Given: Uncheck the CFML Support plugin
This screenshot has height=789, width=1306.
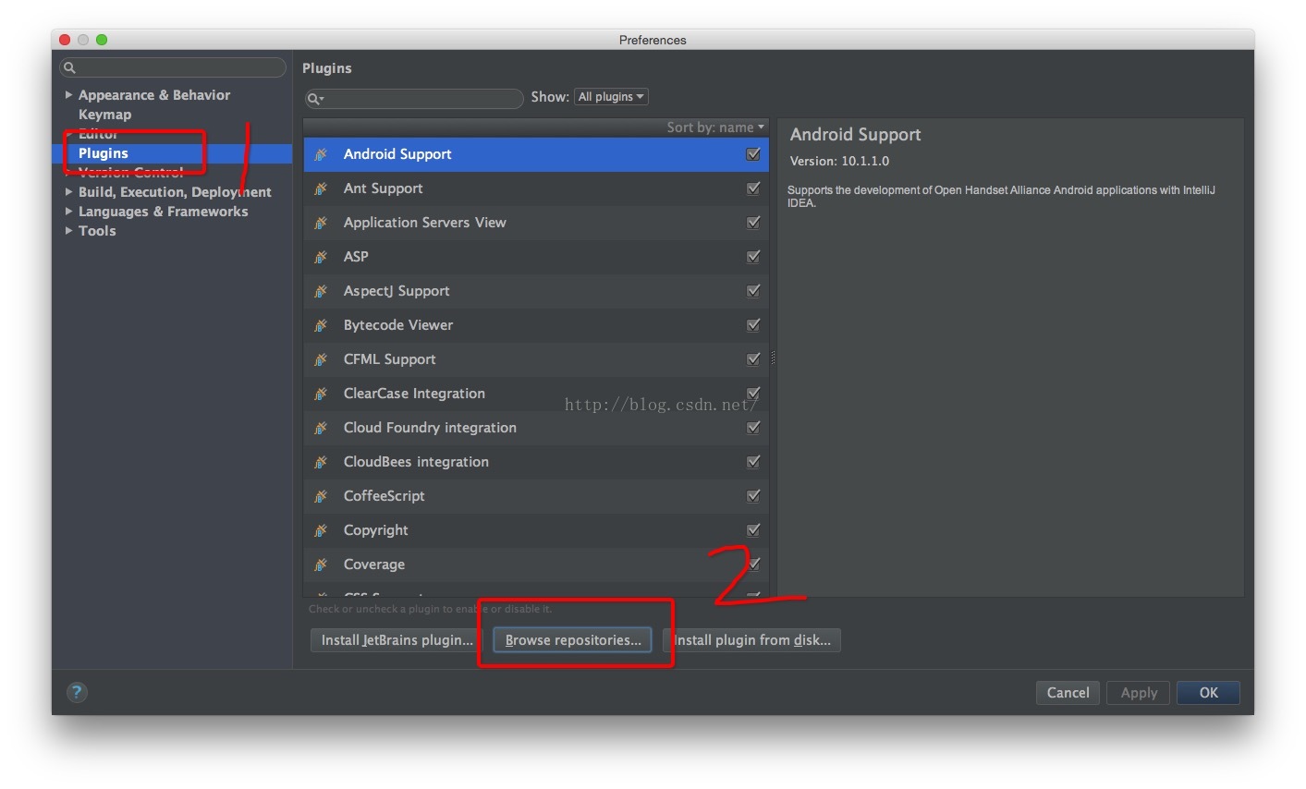Looking at the screenshot, I should click(753, 359).
